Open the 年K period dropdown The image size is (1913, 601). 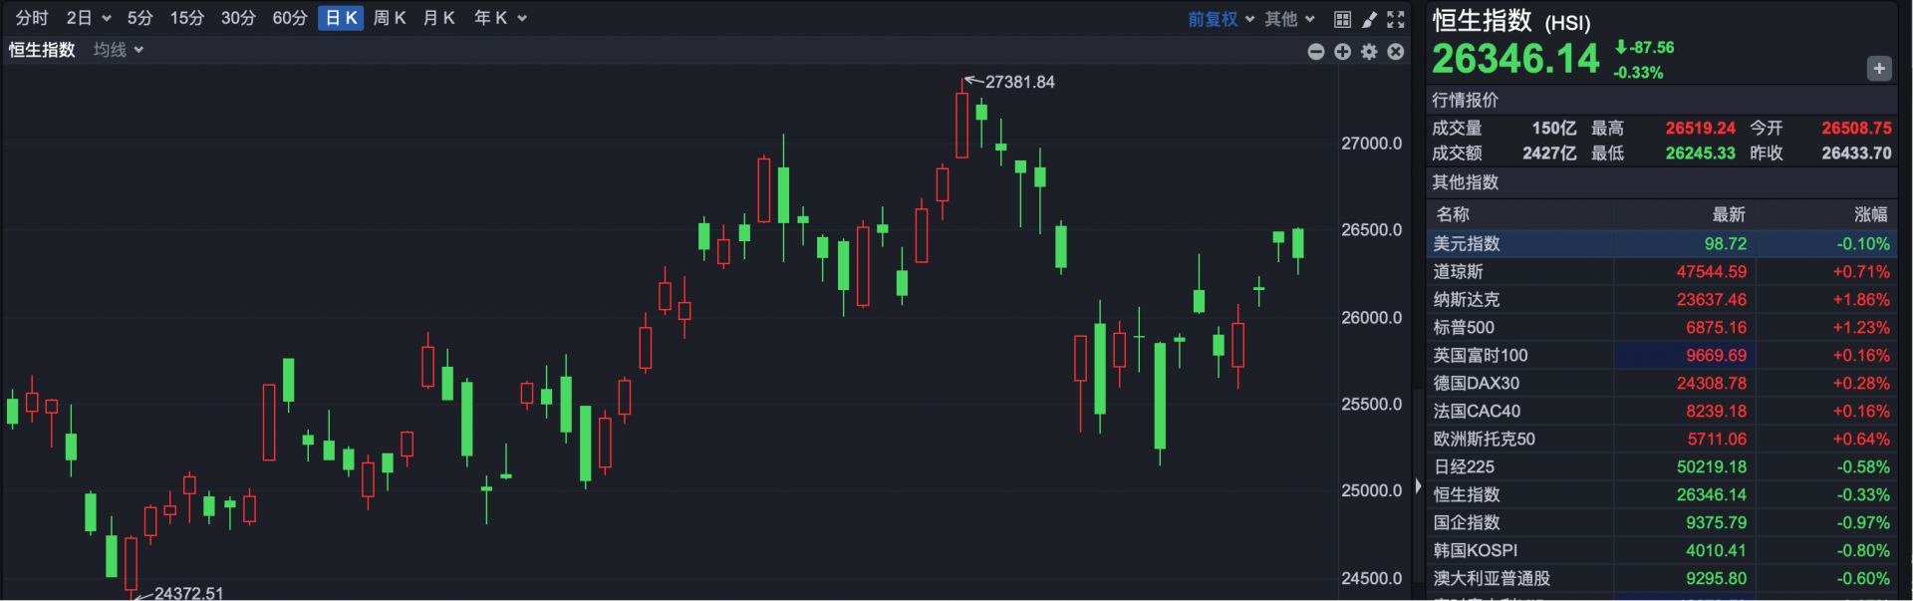tap(500, 18)
